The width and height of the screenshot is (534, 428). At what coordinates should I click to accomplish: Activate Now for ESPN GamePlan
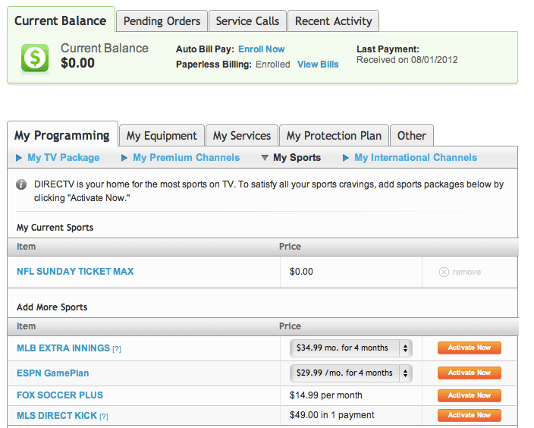pos(470,373)
